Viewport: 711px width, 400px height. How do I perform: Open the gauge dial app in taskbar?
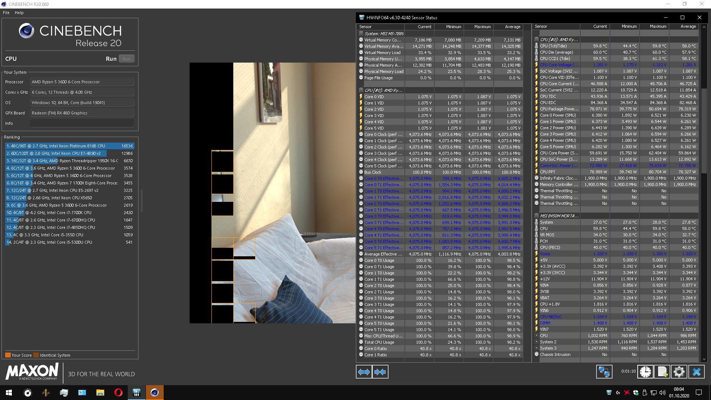[x=27, y=393]
